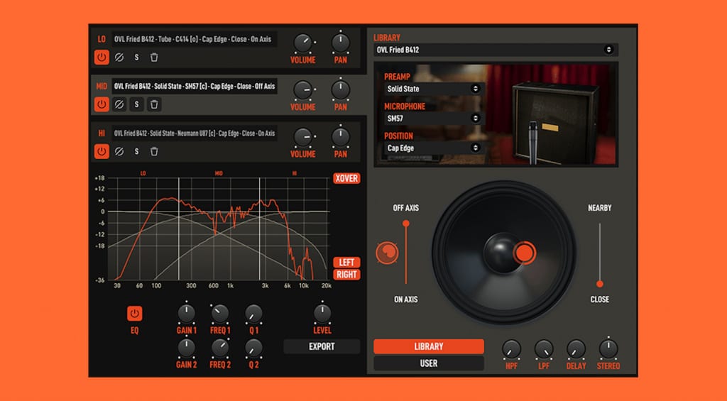Expand the Microphone dropdown showing SM57
727x401 pixels.
(432, 119)
